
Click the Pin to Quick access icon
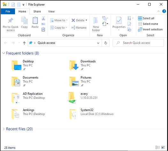pyautogui.click(x=11, y=20)
